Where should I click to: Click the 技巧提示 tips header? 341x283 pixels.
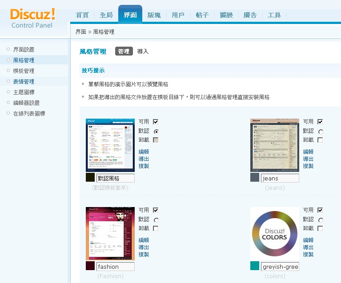click(x=93, y=71)
